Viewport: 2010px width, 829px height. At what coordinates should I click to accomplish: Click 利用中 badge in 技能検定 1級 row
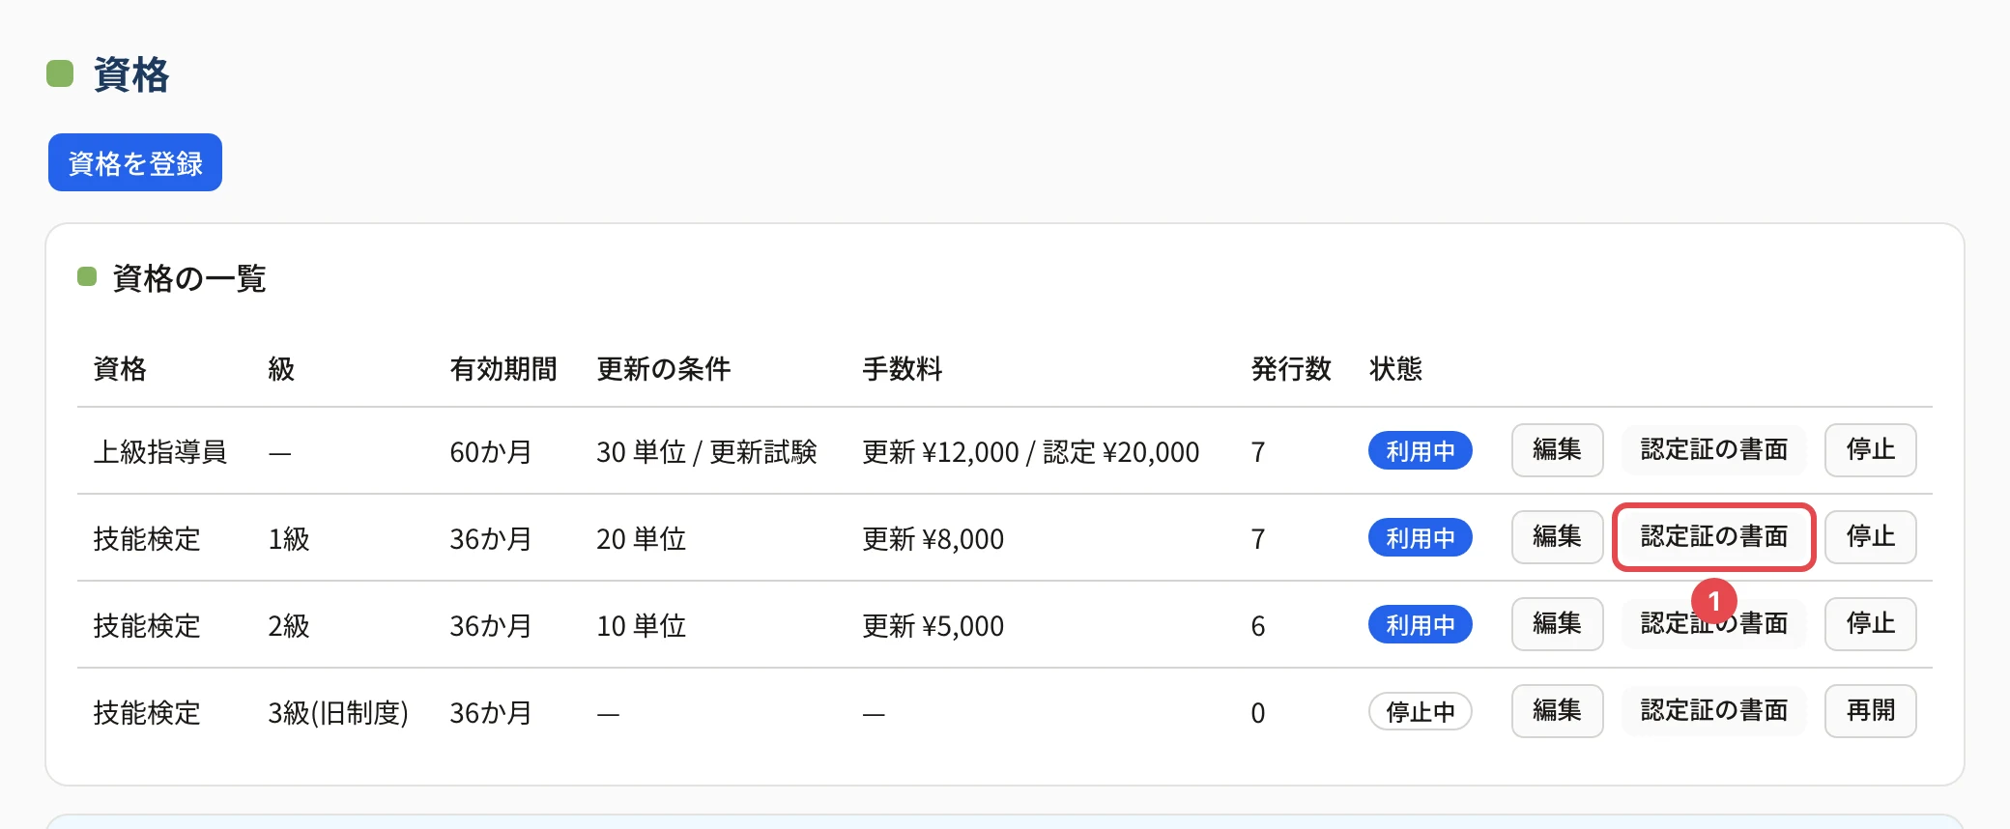pyautogui.click(x=1420, y=538)
